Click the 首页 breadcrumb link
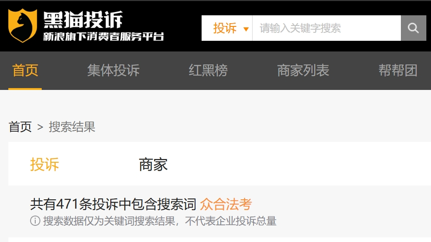431x242 pixels. 20,127
